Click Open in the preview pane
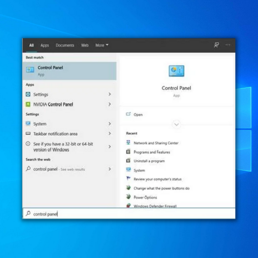 coord(138,115)
